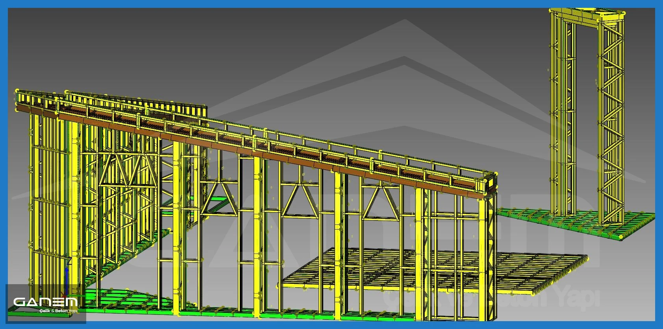Click the Z axis label

(x=69, y=261)
